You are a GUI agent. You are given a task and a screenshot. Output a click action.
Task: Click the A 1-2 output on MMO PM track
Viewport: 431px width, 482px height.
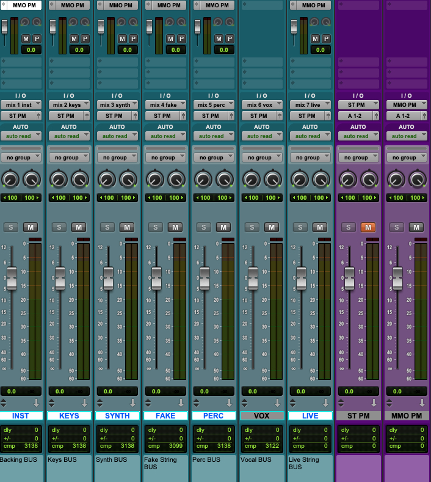(403, 116)
